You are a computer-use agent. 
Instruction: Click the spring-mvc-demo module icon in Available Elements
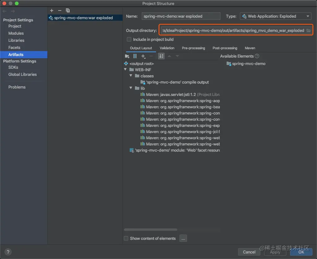[x=229, y=64]
